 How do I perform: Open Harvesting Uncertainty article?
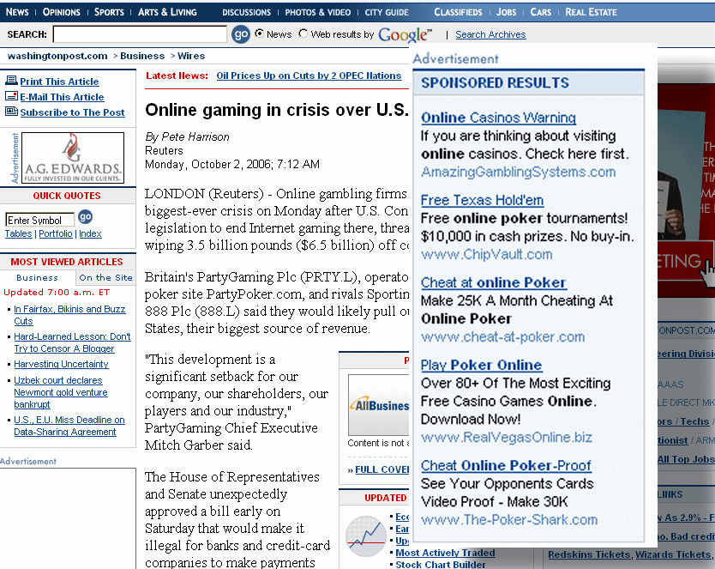(x=61, y=364)
